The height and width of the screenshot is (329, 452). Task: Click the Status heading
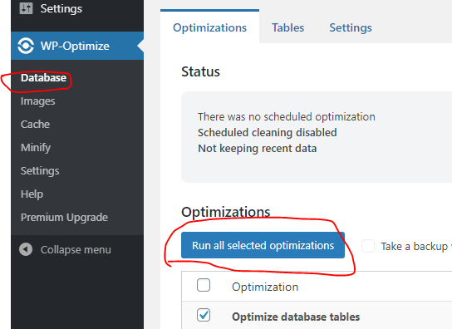coord(200,71)
